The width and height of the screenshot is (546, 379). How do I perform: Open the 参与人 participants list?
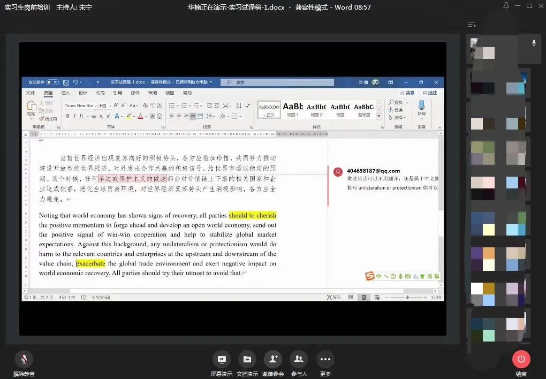299,359
